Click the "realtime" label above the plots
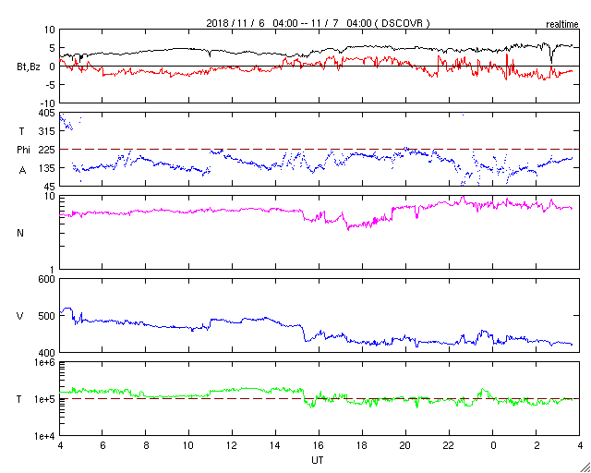The width and height of the screenshot is (591, 473). (562, 25)
